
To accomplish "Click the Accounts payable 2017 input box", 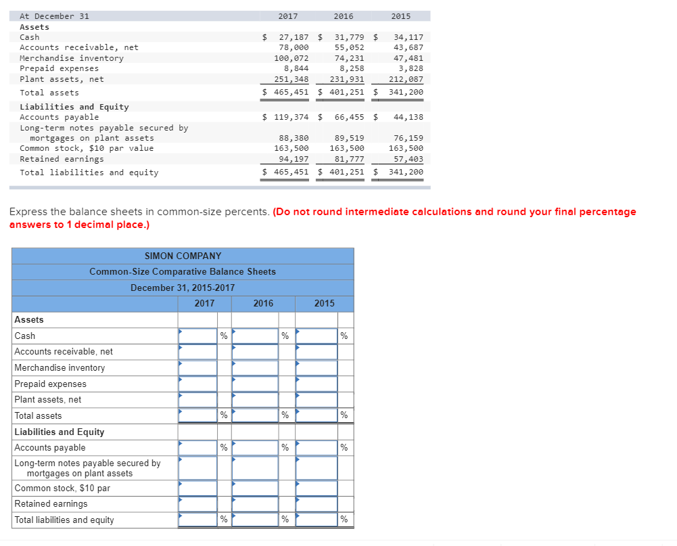I will pos(197,447).
